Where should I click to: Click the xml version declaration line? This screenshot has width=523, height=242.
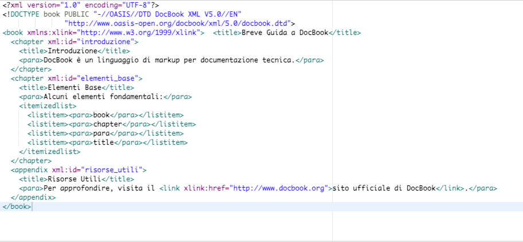[x=81, y=5]
